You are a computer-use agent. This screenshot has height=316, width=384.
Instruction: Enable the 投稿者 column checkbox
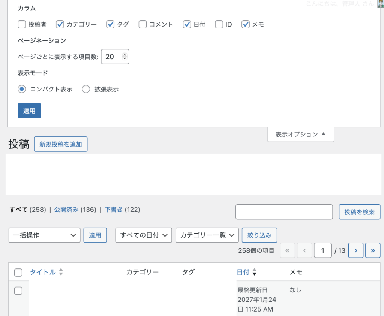[x=22, y=25]
